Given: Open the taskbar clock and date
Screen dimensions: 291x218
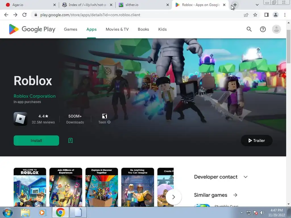Looking at the screenshot, I should (x=277, y=213).
